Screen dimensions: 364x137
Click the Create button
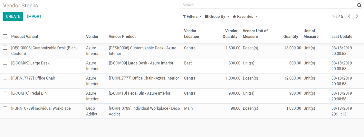[13, 16]
